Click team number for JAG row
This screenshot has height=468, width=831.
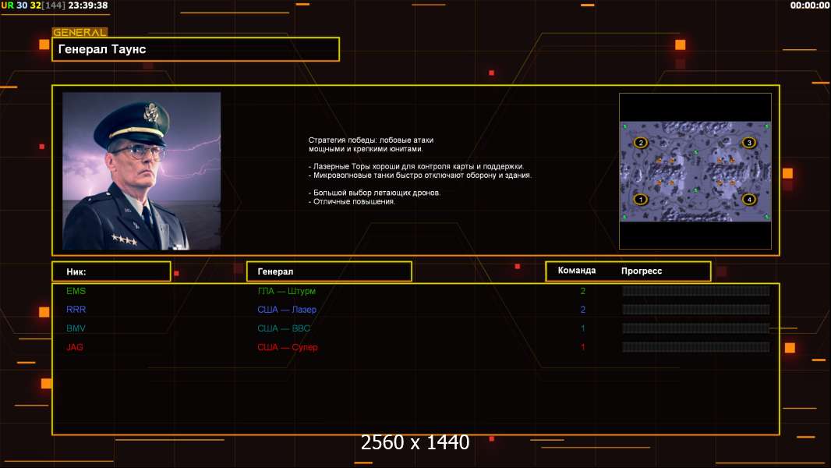(583, 347)
